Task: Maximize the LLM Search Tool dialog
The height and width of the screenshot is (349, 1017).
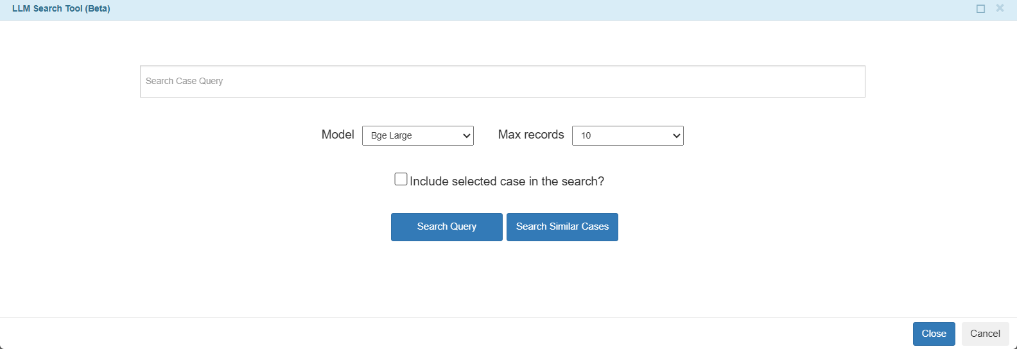Action: point(980,9)
